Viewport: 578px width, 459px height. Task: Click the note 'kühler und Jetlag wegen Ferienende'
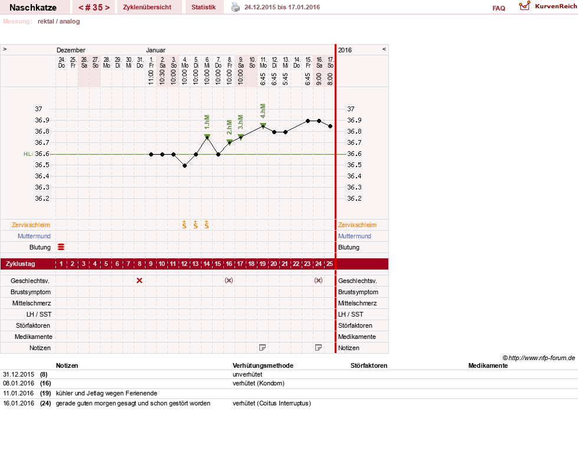107,393
